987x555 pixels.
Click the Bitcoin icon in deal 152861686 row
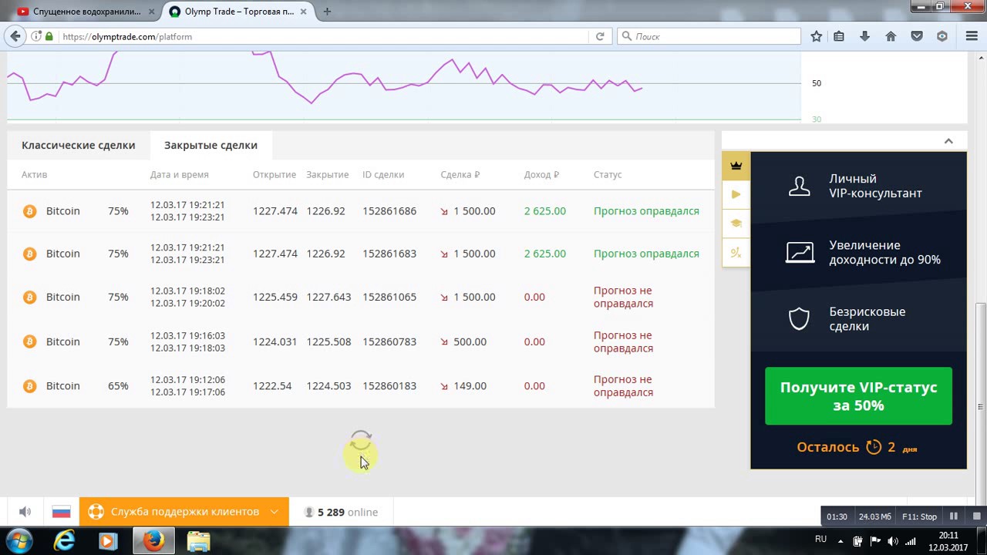(29, 211)
